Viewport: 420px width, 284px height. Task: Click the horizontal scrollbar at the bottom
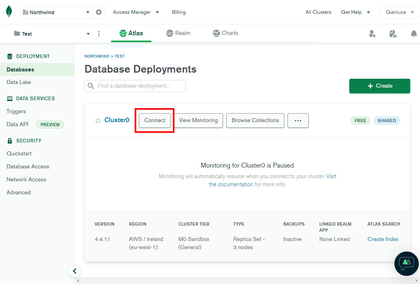[x=247, y=280]
